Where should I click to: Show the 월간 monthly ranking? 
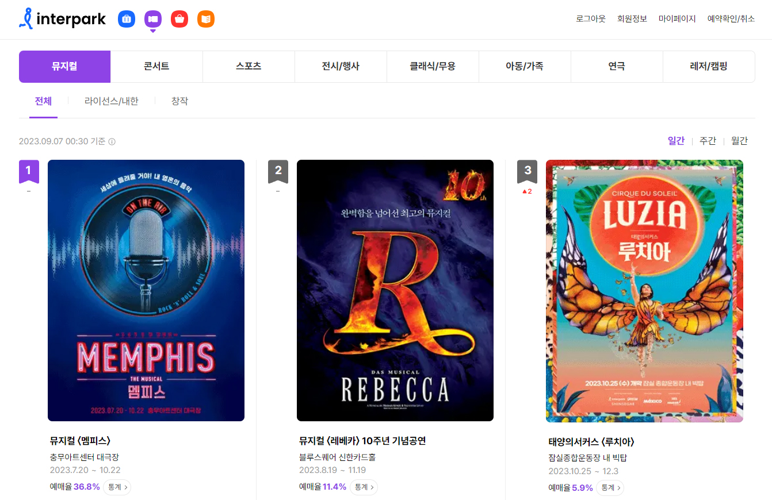click(x=739, y=141)
